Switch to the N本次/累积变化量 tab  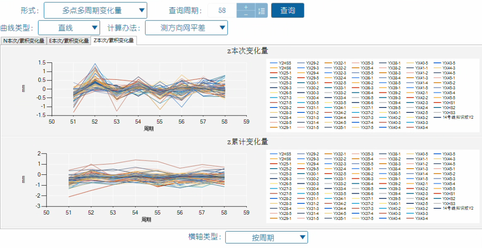(x=23, y=41)
